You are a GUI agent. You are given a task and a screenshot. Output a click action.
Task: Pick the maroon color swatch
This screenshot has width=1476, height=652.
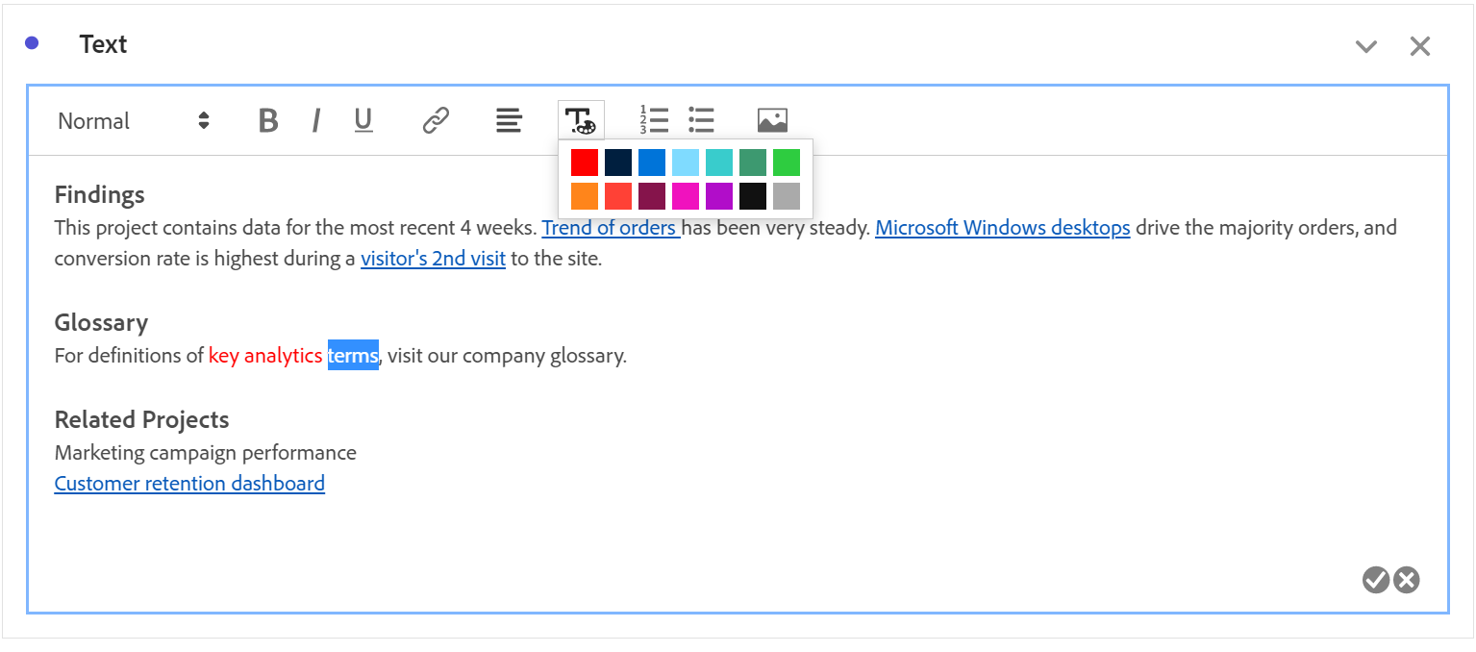(652, 196)
